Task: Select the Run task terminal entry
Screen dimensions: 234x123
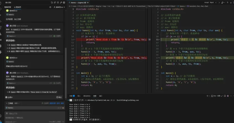Action: (217, 96)
